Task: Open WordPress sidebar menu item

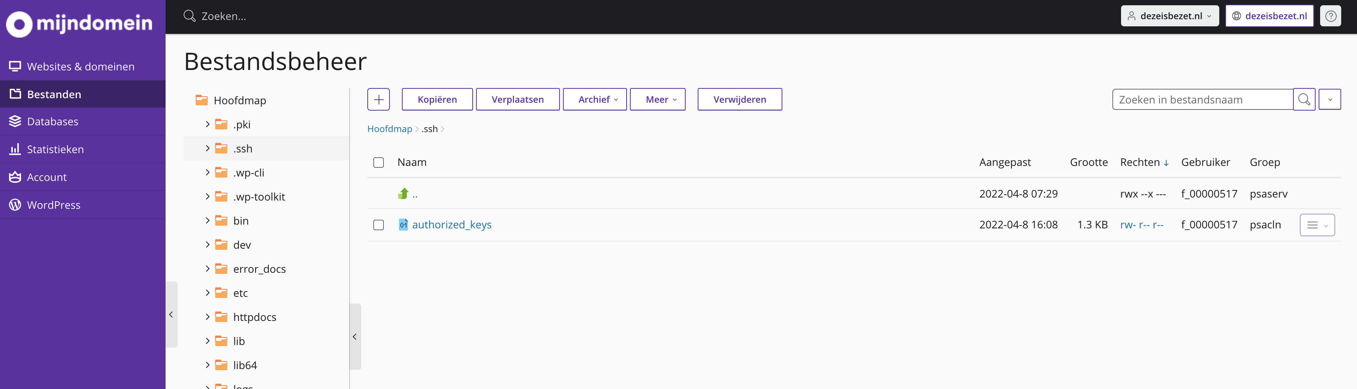Action: click(x=54, y=205)
